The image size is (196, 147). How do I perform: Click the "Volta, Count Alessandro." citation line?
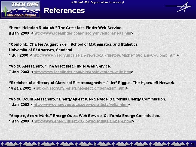click(x=87, y=99)
